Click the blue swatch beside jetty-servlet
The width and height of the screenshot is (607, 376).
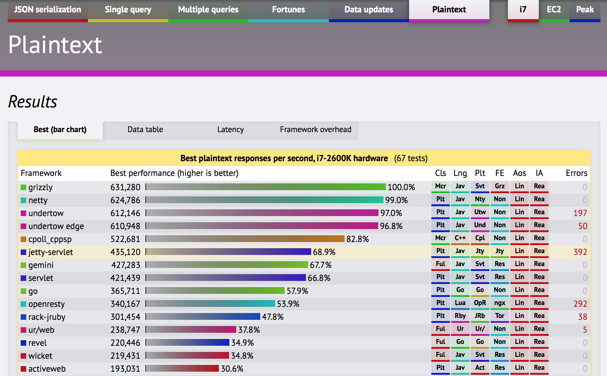23,252
